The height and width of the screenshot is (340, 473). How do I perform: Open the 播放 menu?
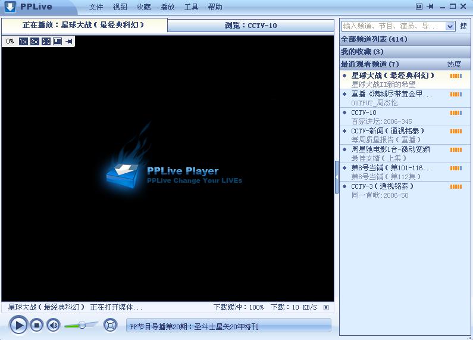pyautogui.click(x=167, y=7)
